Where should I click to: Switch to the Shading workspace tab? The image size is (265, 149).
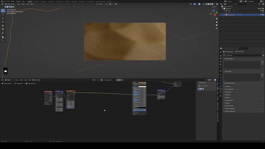pos(67,2)
